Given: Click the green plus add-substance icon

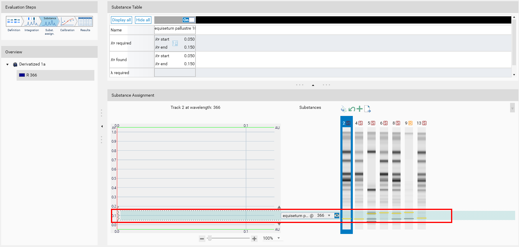Looking at the screenshot, I should (360, 109).
